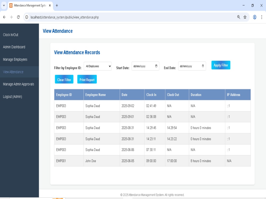Click Logout (Admin) in sidebar

(13, 97)
